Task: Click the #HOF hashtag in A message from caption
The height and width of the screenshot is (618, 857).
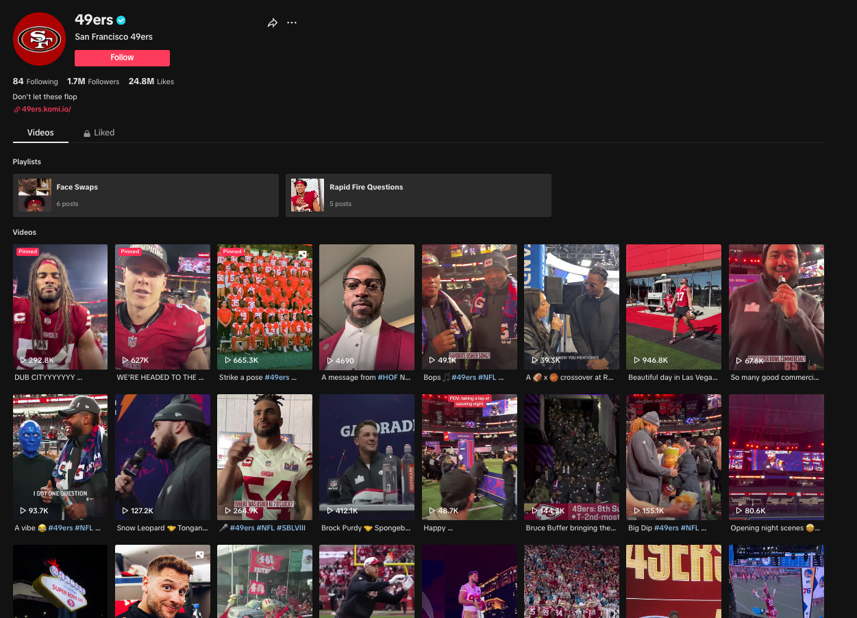Action: pyautogui.click(x=387, y=378)
